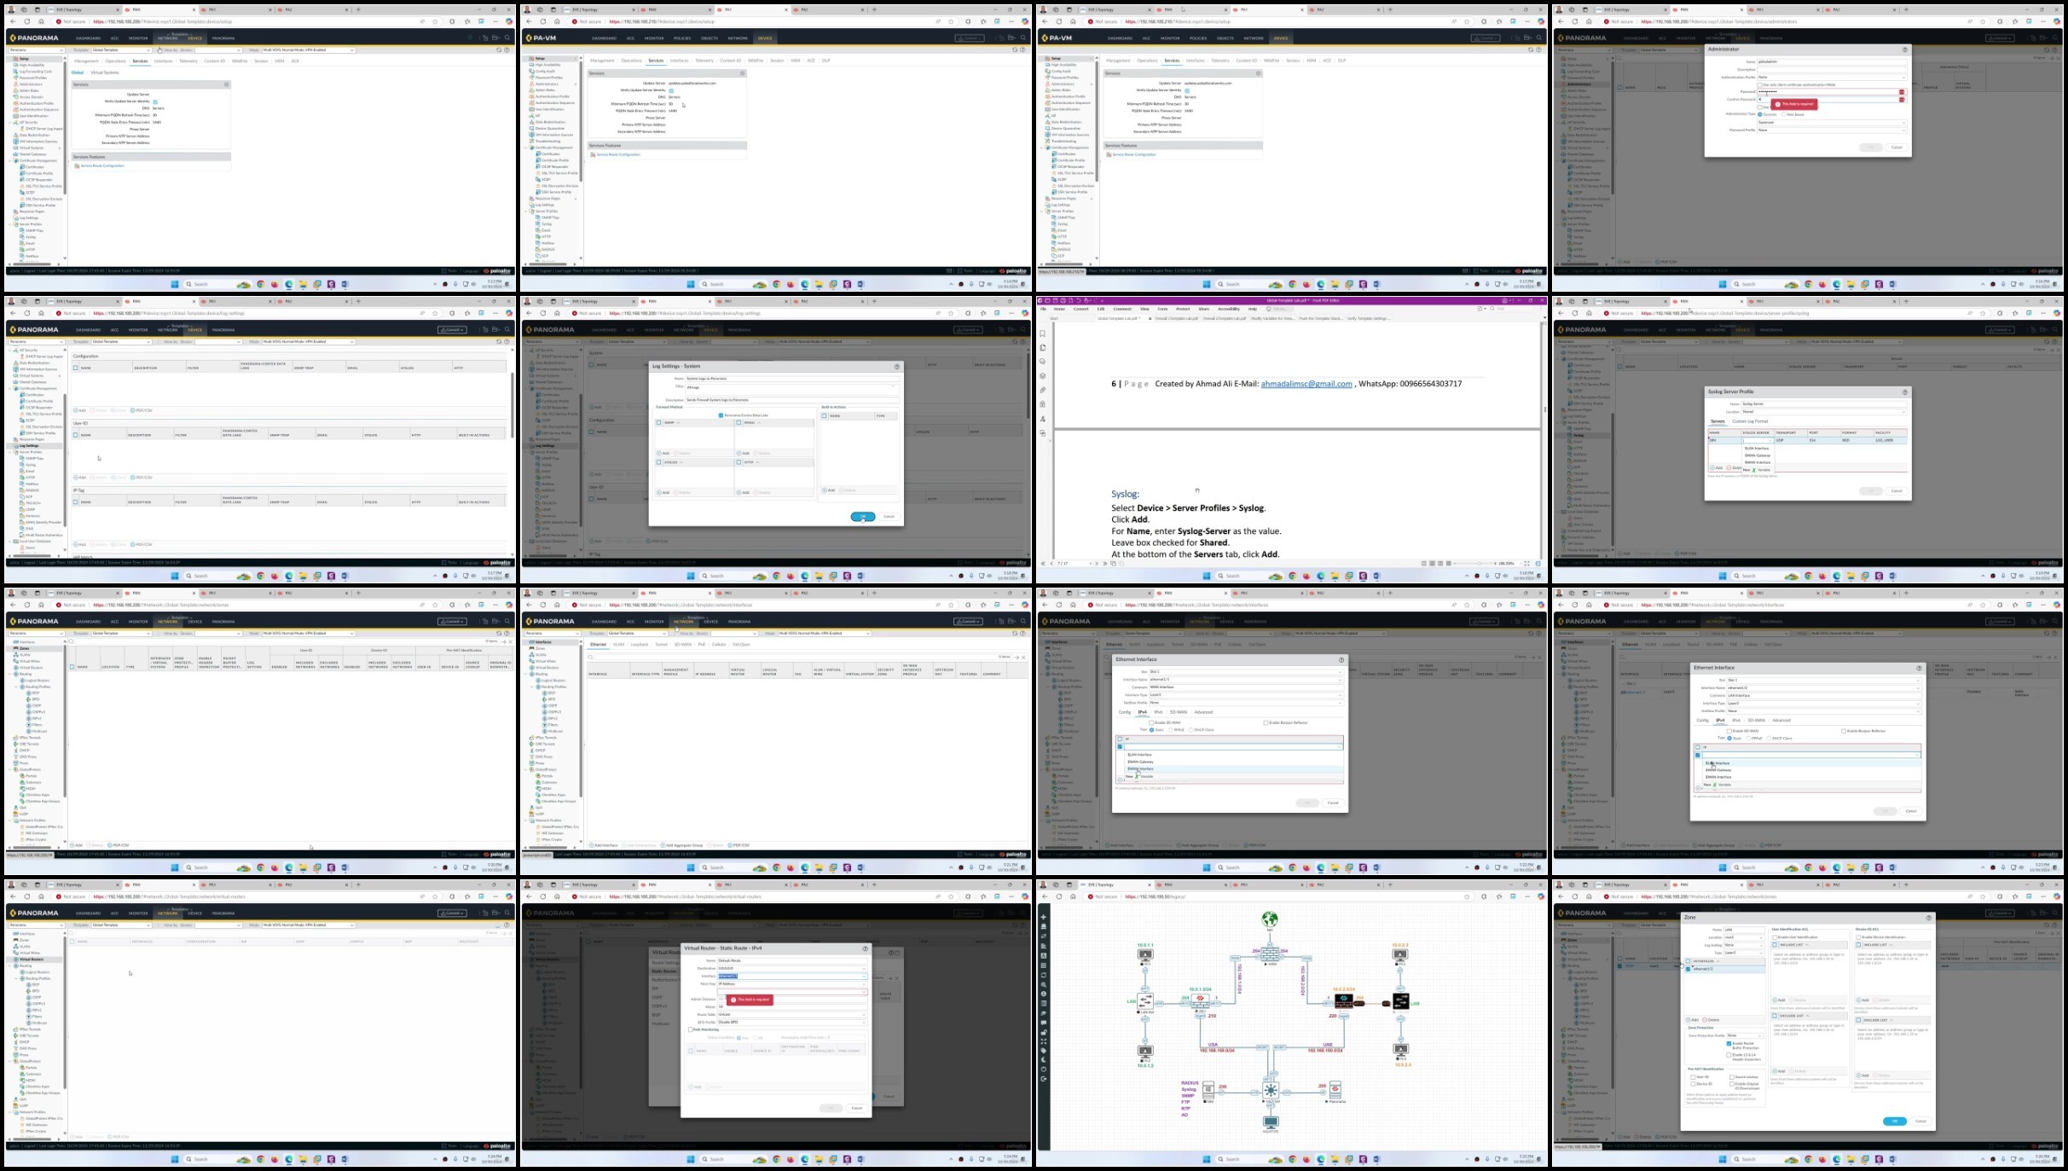The width and height of the screenshot is (2068, 1171).
Task: Open Location dropdown in Syslog Server Profile dialog
Action: (x=1823, y=411)
